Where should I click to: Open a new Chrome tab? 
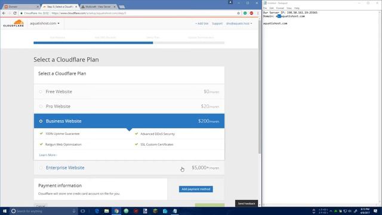pos(122,7)
